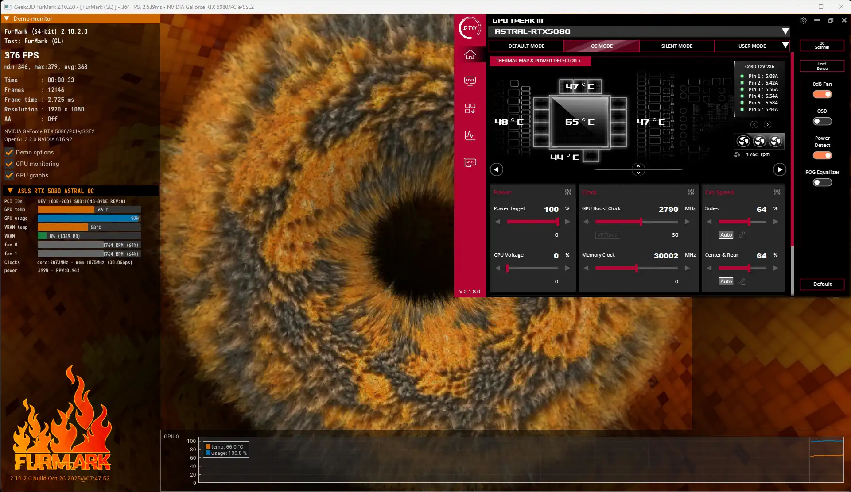
Task: Open the ASTRAL-RTX5080 card dropdown
Action: click(785, 31)
